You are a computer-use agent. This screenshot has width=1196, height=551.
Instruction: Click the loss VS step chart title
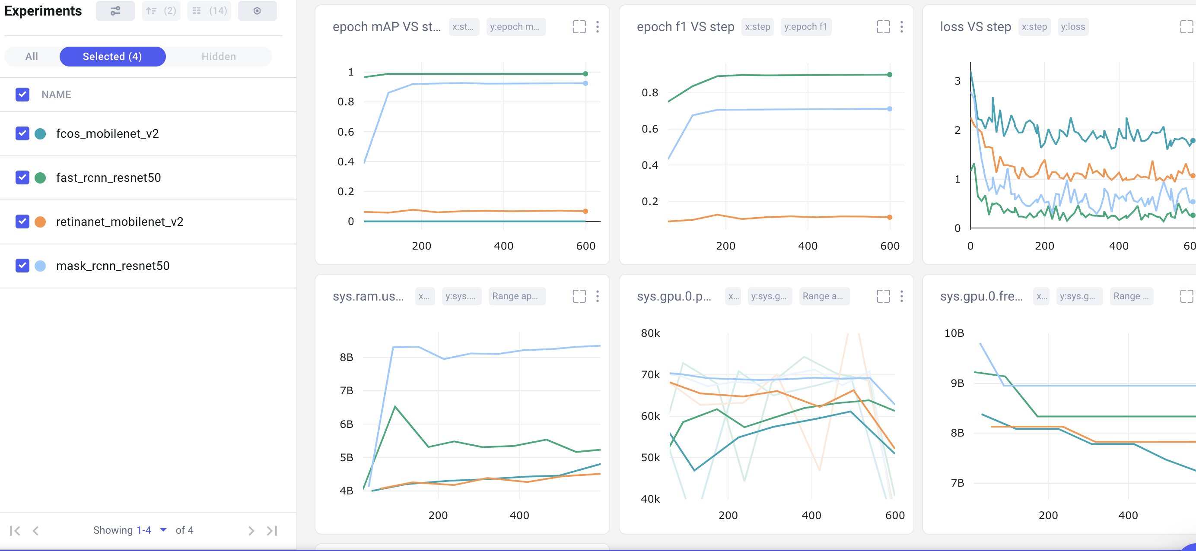tap(976, 27)
